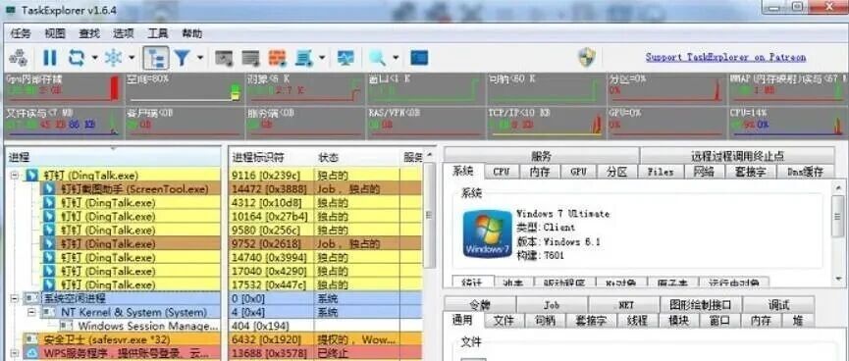Click PID cell 14740 [0x3994]
Viewport: 849px width, 361px height.
(x=271, y=257)
